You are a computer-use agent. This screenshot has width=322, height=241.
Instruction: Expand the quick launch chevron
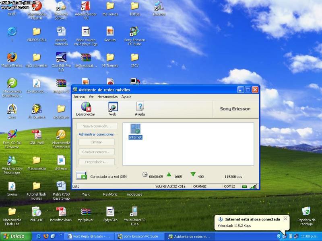pos(60,235)
